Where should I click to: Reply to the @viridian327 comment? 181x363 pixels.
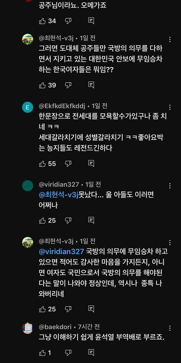tap(91, 220)
